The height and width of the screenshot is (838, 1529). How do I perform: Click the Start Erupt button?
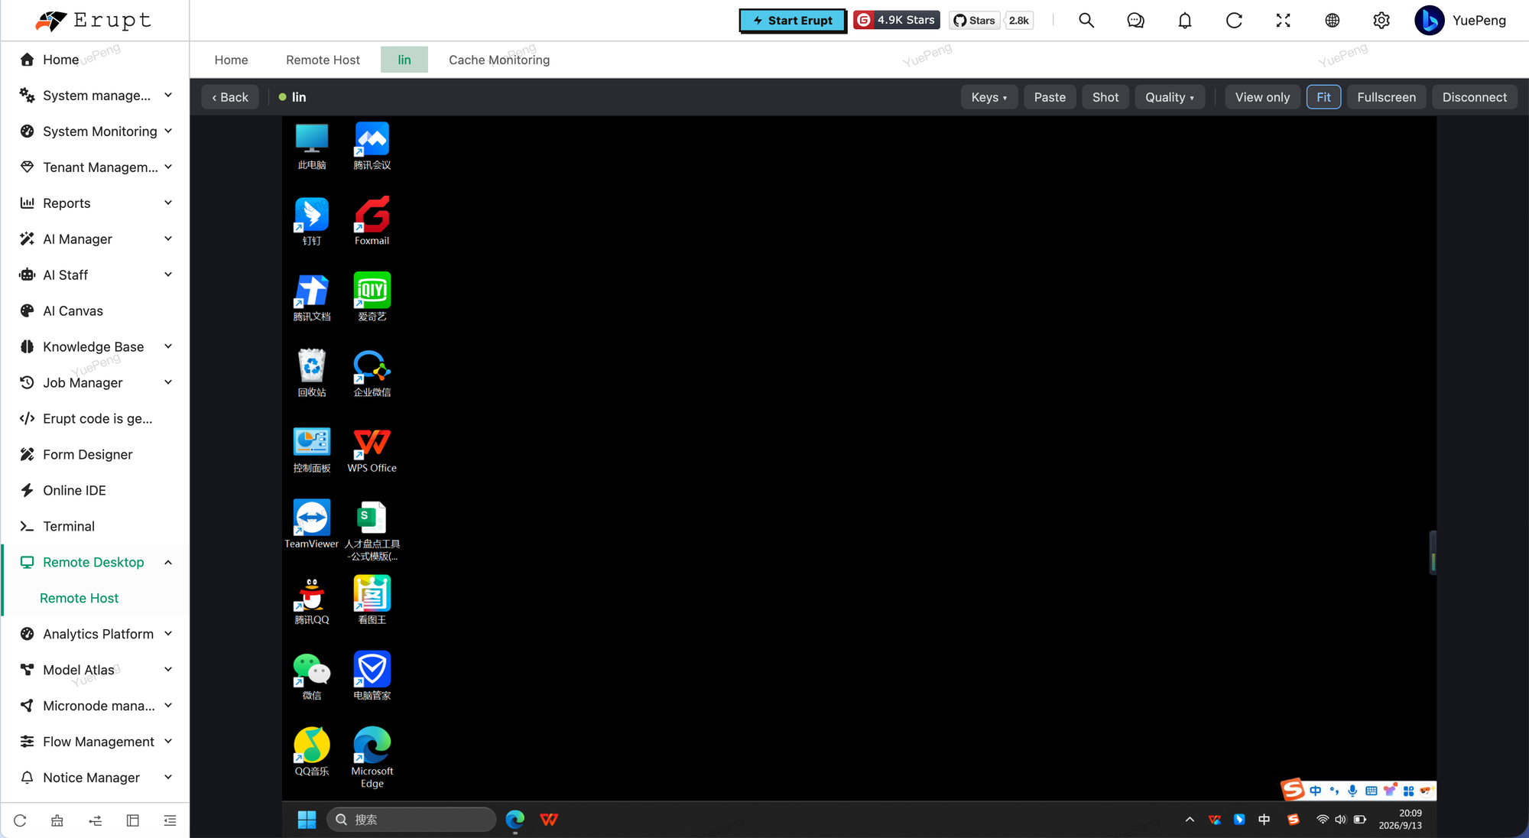tap(792, 21)
